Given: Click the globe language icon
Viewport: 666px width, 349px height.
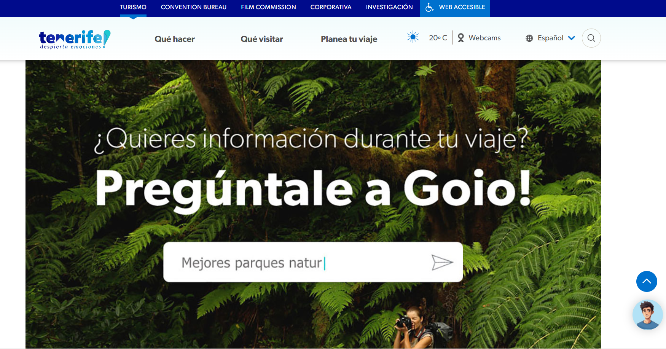Looking at the screenshot, I should pos(529,38).
